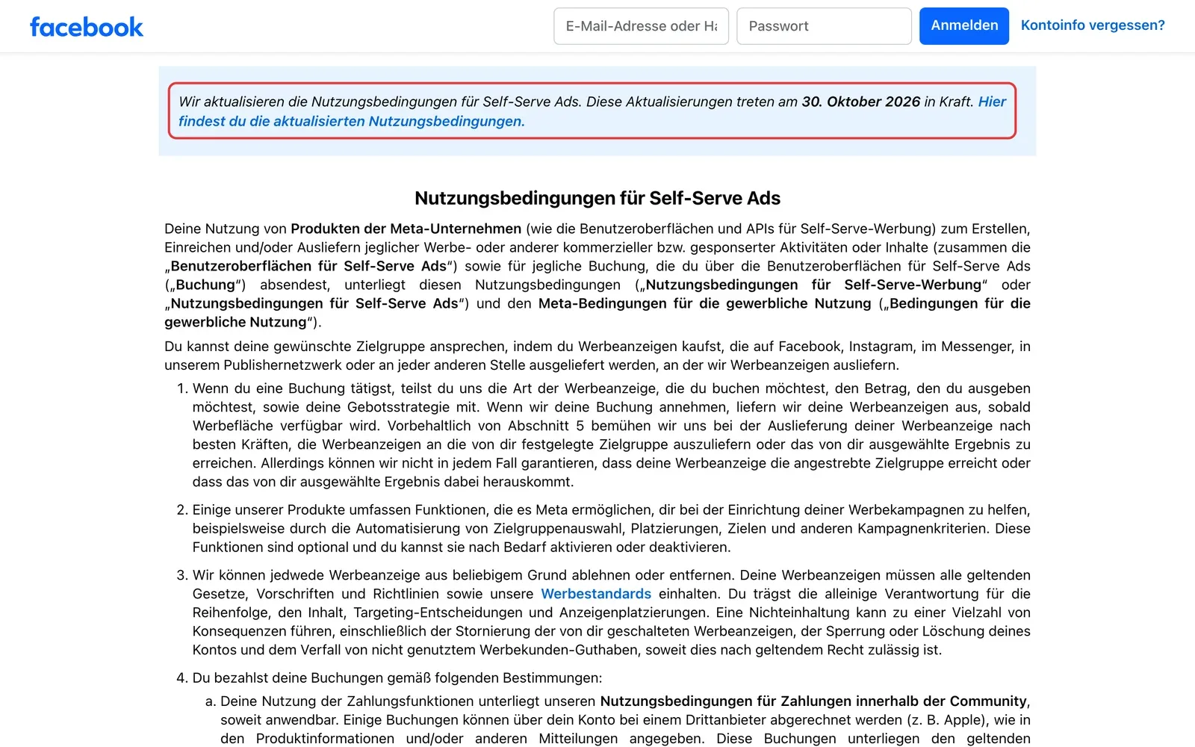Click 'Nutzungsbedingungen für Zahlungen innerhalb der Community'
Viewport: 1195px width, 747px height.
(x=813, y=701)
